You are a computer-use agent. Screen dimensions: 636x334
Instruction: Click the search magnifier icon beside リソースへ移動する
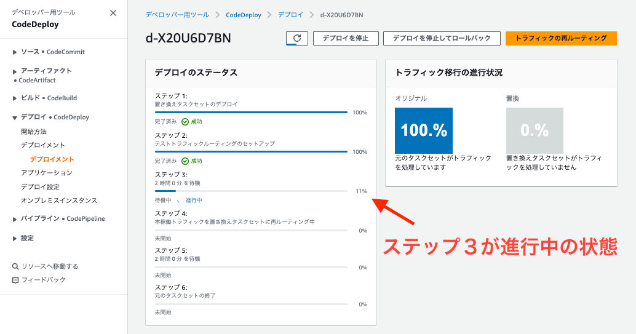point(15,266)
